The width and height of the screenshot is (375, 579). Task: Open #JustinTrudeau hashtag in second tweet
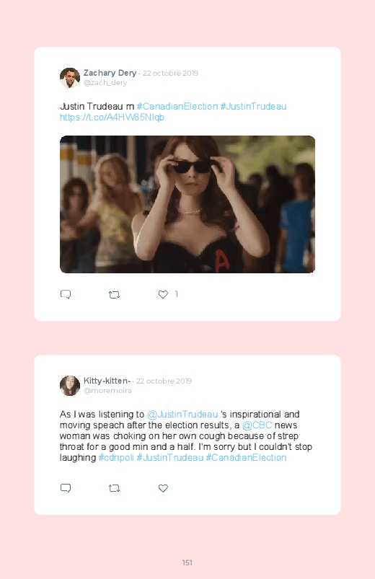pyautogui.click(x=170, y=458)
